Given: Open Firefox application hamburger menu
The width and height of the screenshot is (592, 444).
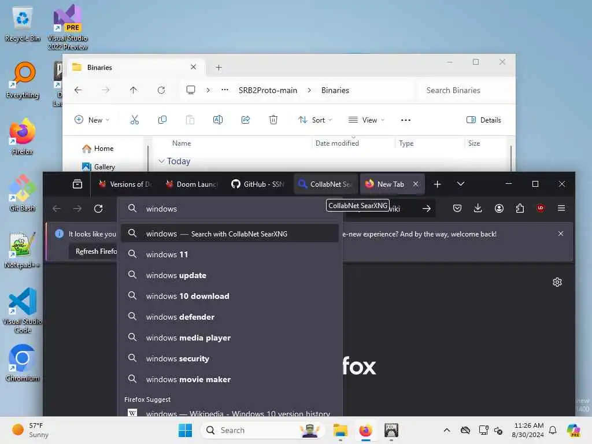Looking at the screenshot, I should [561, 208].
